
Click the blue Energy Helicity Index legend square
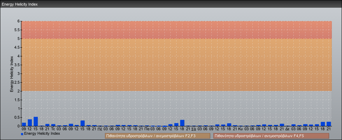(22, 134)
